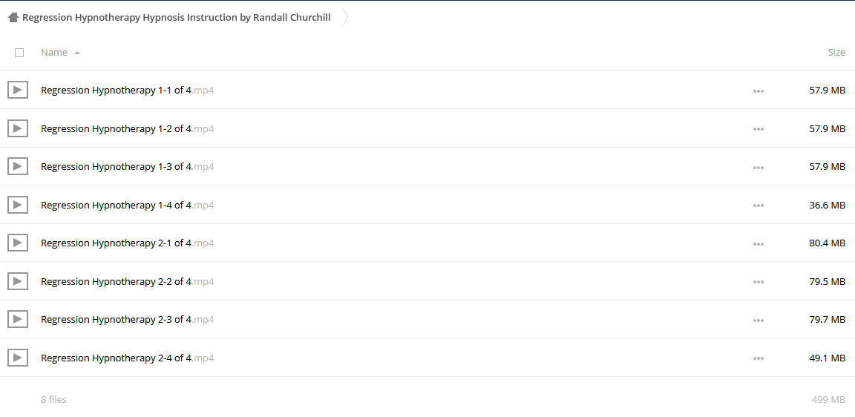Click the home icon in breadcrumb
Screen dimensions: 855x417
point(13,18)
